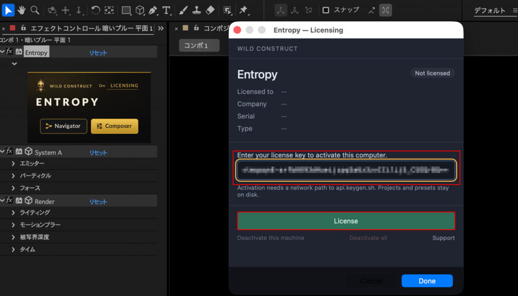The image size is (518, 296).
Task: Select the Zoom magnifier tool
Action: 35,10
